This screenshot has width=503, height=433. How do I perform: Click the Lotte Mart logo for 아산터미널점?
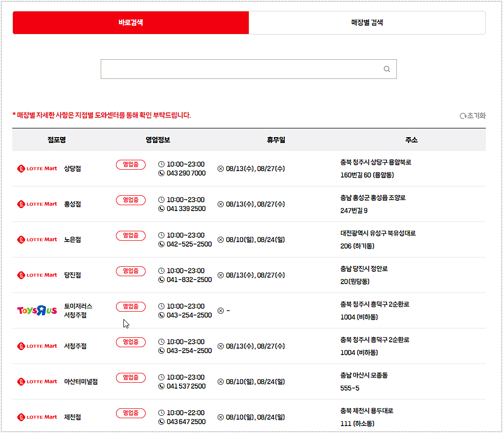pyautogui.click(x=37, y=382)
